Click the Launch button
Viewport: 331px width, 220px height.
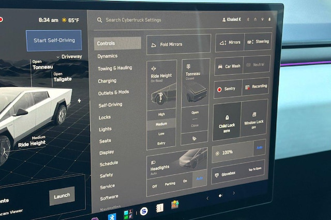pyautogui.click(x=62, y=196)
